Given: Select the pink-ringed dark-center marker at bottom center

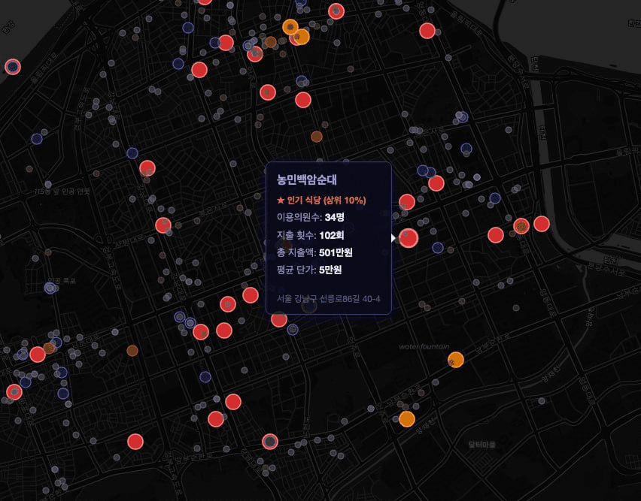Looking at the screenshot, I should (x=270, y=442).
